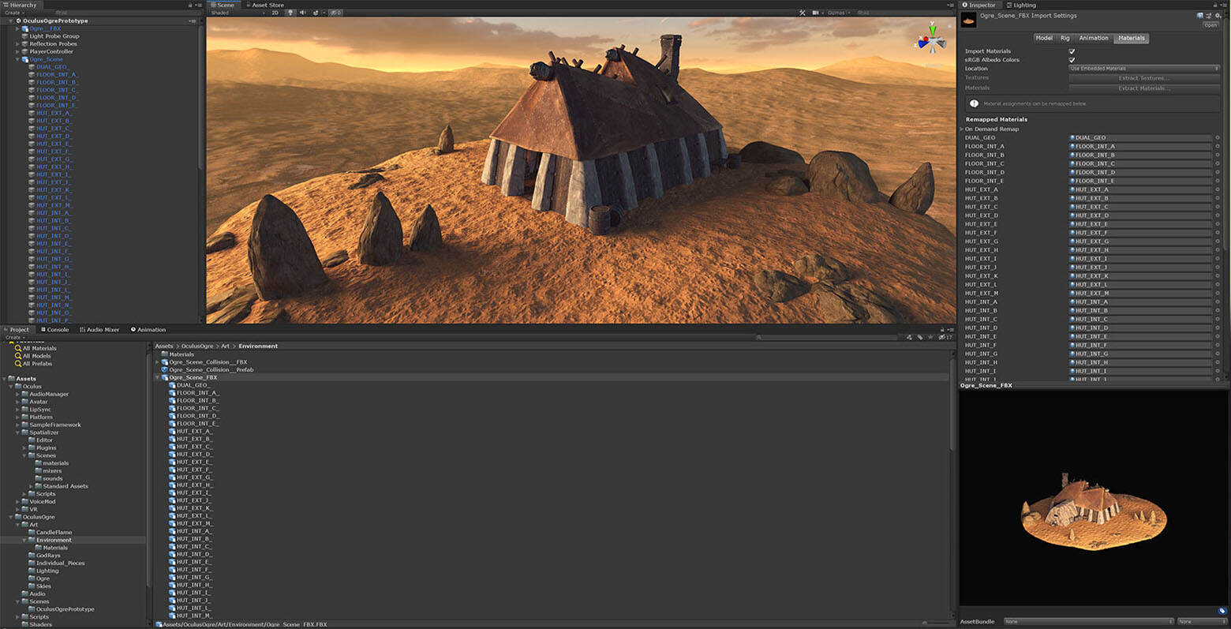1231x629 pixels.
Task: Click the All Materials search filter
Action: coord(39,348)
